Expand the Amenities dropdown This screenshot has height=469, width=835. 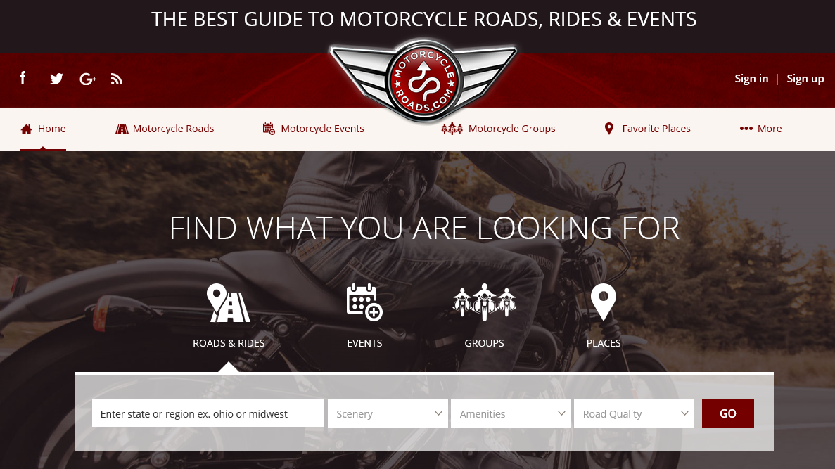pos(511,413)
